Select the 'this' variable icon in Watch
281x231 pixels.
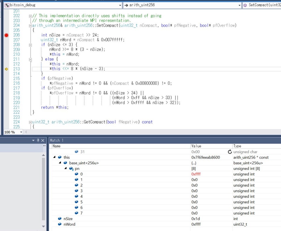[60, 157]
